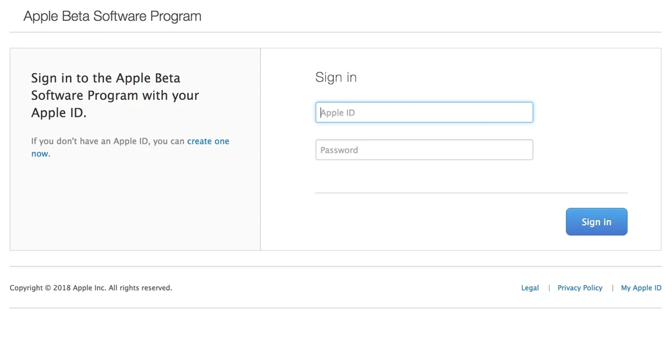Click the bold left-panel sign-in heading text
The image size is (672, 361).
(x=115, y=95)
